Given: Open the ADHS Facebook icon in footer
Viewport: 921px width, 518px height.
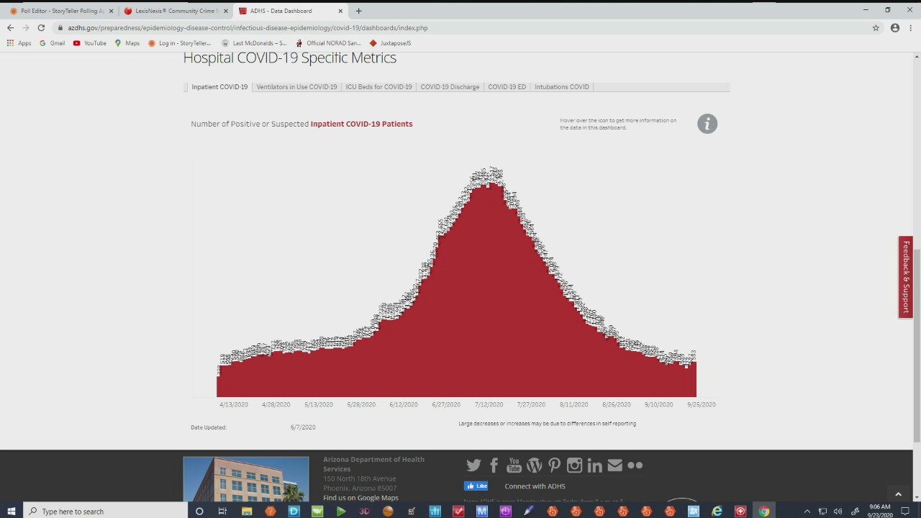Looking at the screenshot, I should [494, 465].
